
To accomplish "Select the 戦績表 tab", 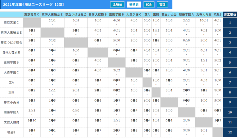I will point(134,4).
